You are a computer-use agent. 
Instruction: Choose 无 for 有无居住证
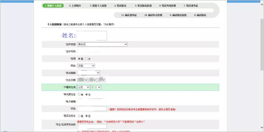pos(87,95)
